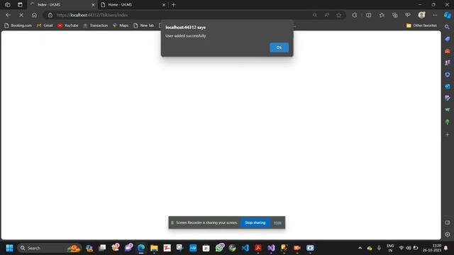Open sidebar settings gear icon
Viewport: 454px width, 255px height.
[448, 234]
